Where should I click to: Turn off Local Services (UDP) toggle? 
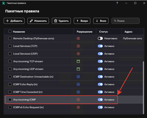100,54
